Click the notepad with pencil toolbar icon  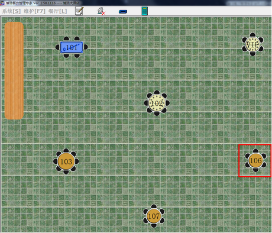click(x=79, y=11)
